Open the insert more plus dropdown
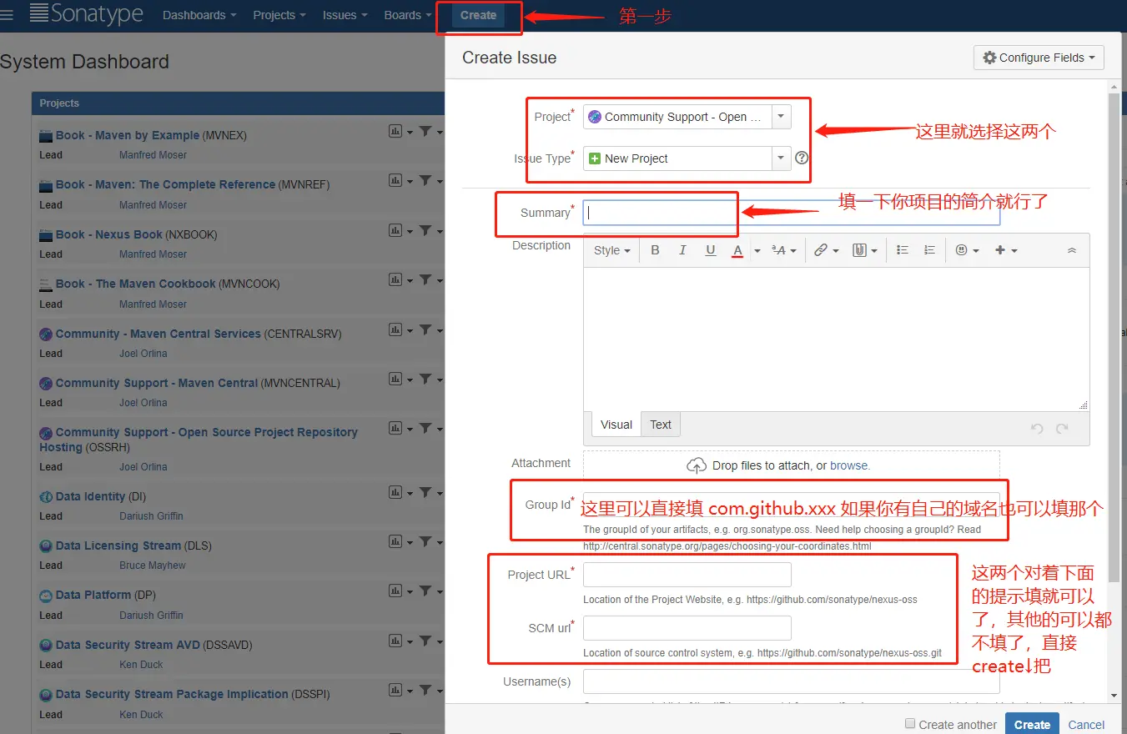Image resolution: width=1127 pixels, height=734 pixels. (x=1006, y=250)
